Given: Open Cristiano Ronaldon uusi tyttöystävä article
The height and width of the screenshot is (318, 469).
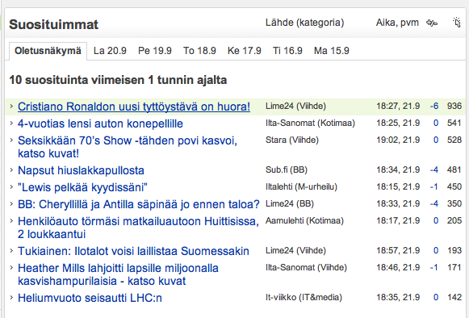Looking at the screenshot, I should [x=134, y=107].
